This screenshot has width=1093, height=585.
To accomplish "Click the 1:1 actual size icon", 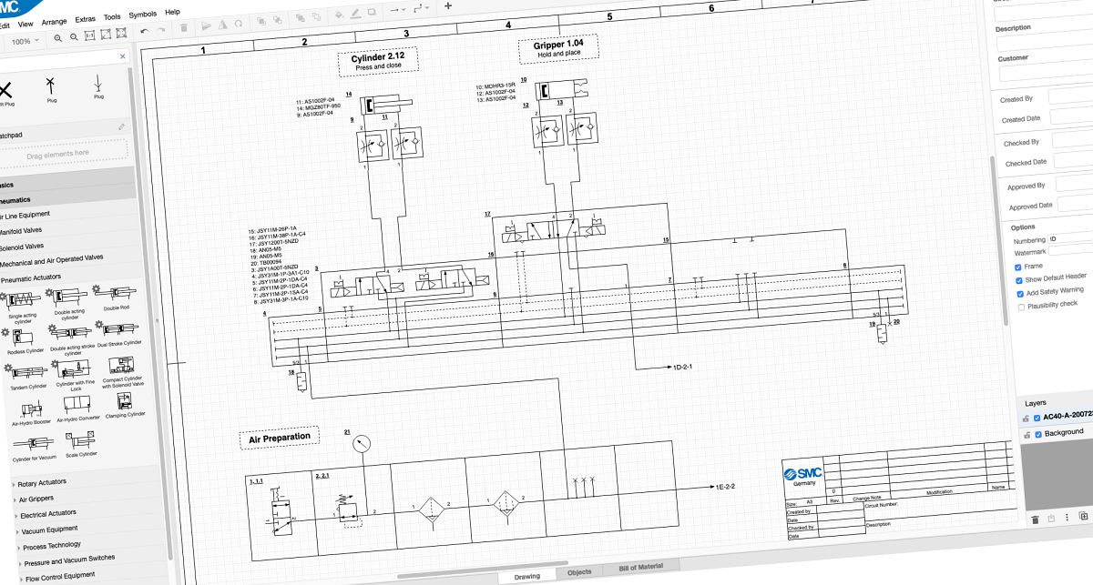I will (90, 37).
